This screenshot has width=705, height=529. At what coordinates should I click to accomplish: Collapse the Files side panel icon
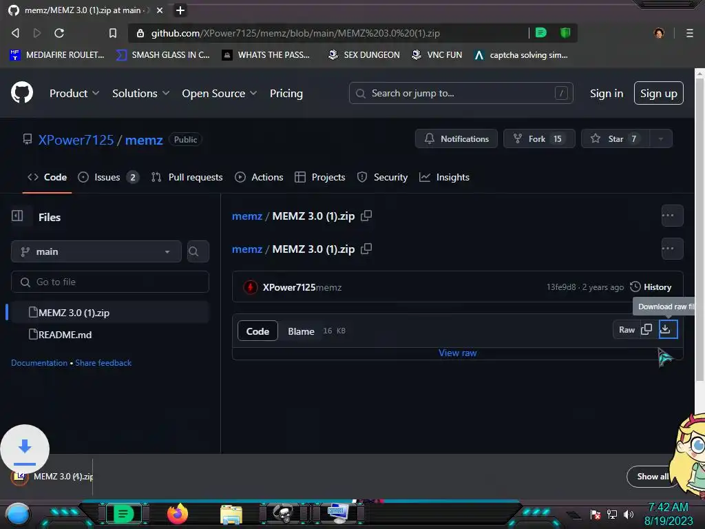pyautogui.click(x=17, y=216)
